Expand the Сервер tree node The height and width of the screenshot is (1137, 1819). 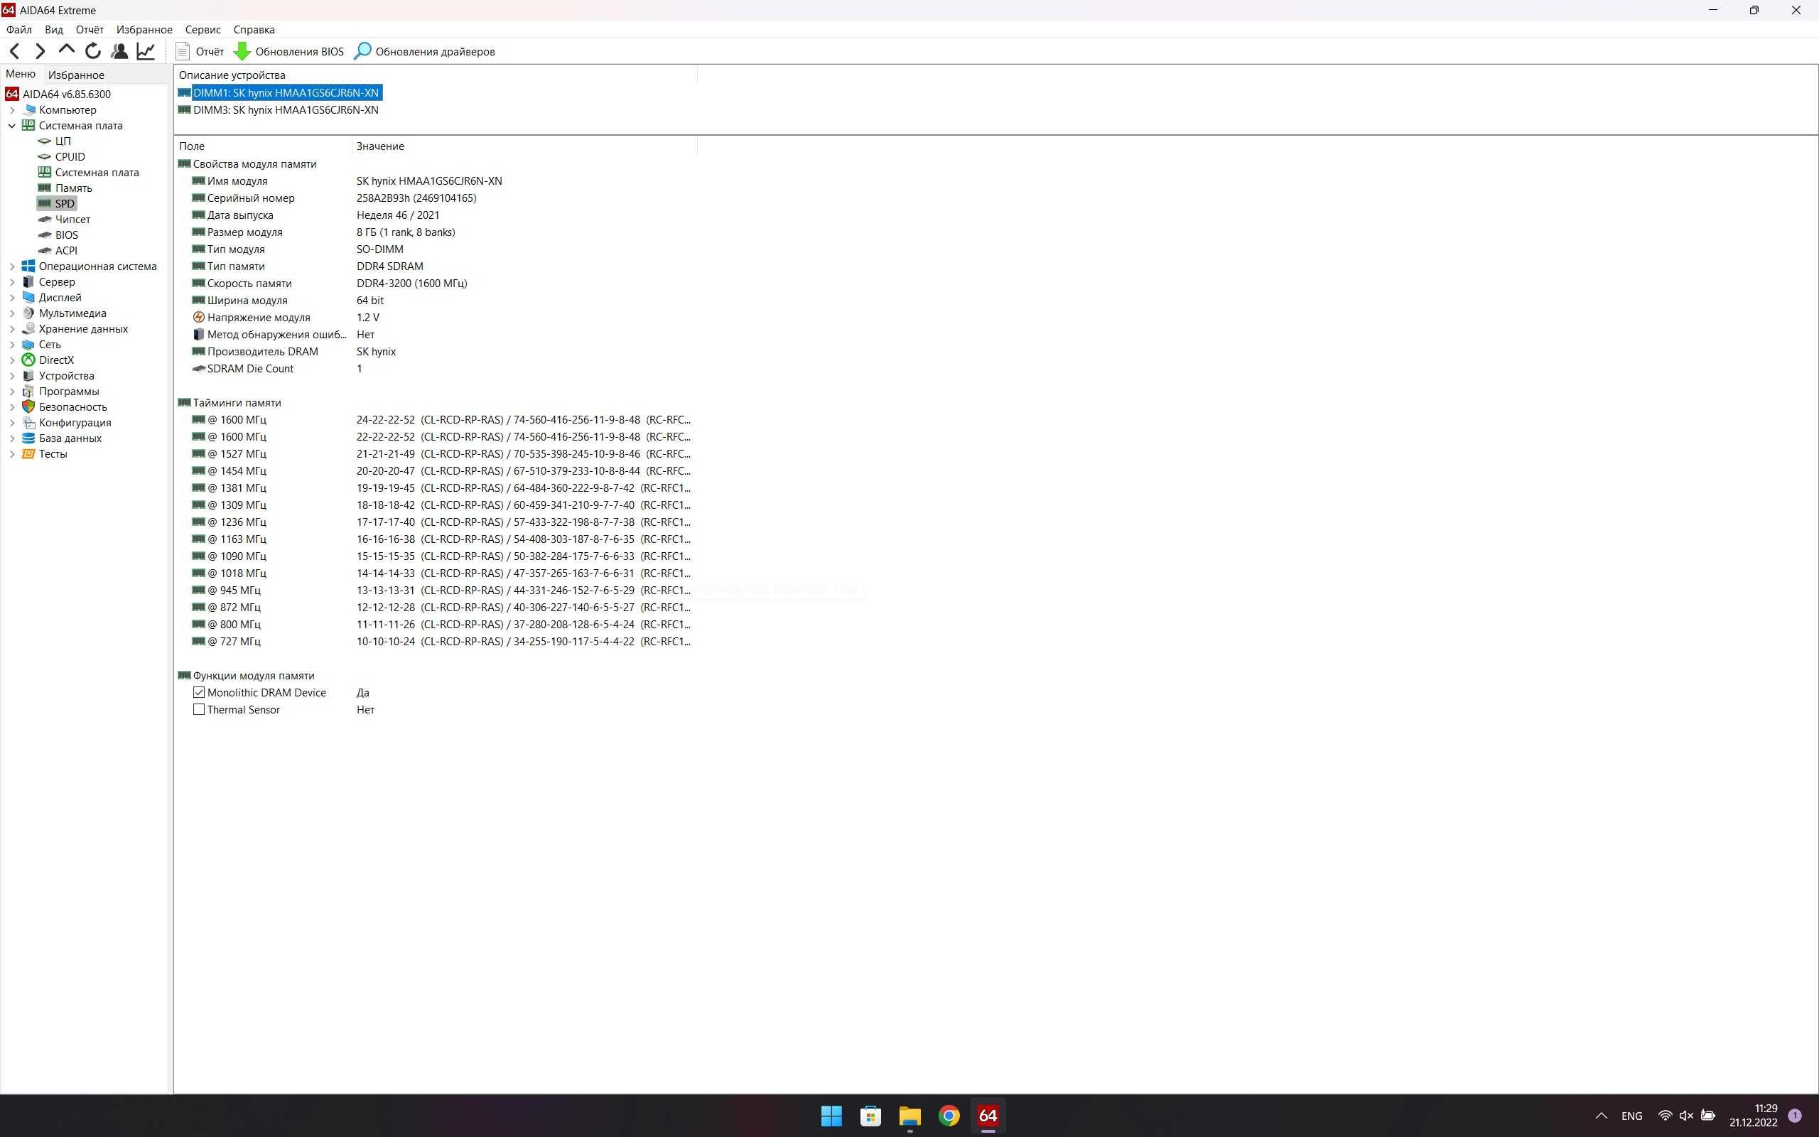(12, 282)
